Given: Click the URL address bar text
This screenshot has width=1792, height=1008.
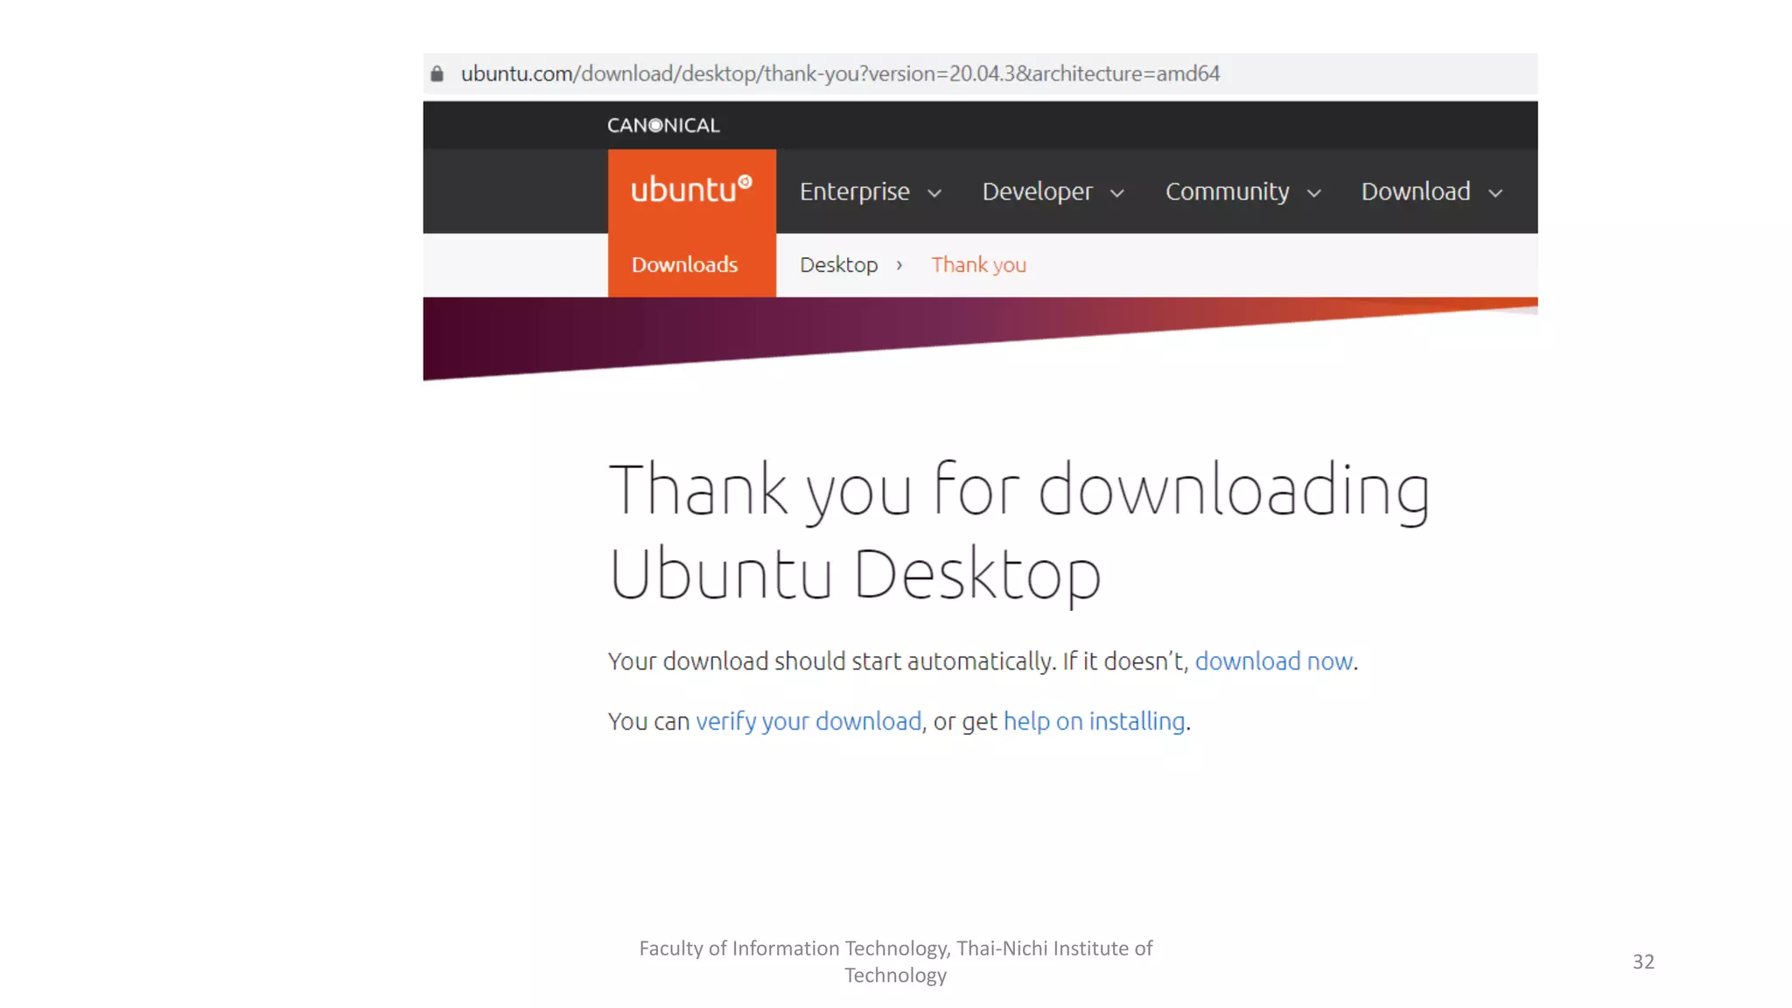Looking at the screenshot, I should click(x=840, y=74).
